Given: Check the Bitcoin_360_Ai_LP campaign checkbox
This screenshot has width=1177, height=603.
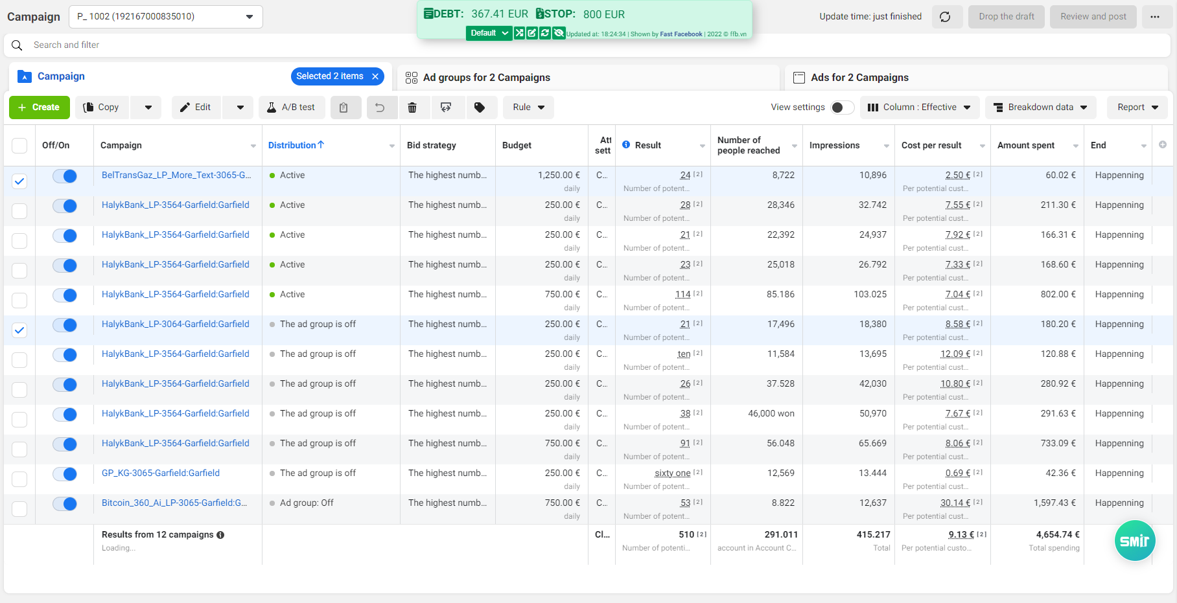Looking at the screenshot, I should [x=19, y=509].
